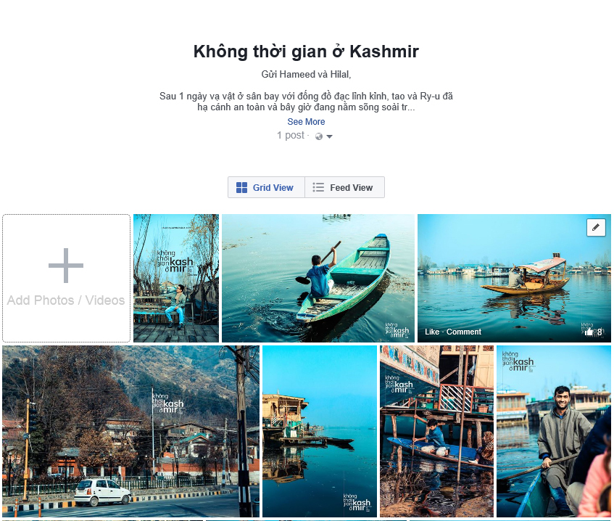Click the plus icon to add photos
This screenshot has height=521, width=614.
[66, 266]
